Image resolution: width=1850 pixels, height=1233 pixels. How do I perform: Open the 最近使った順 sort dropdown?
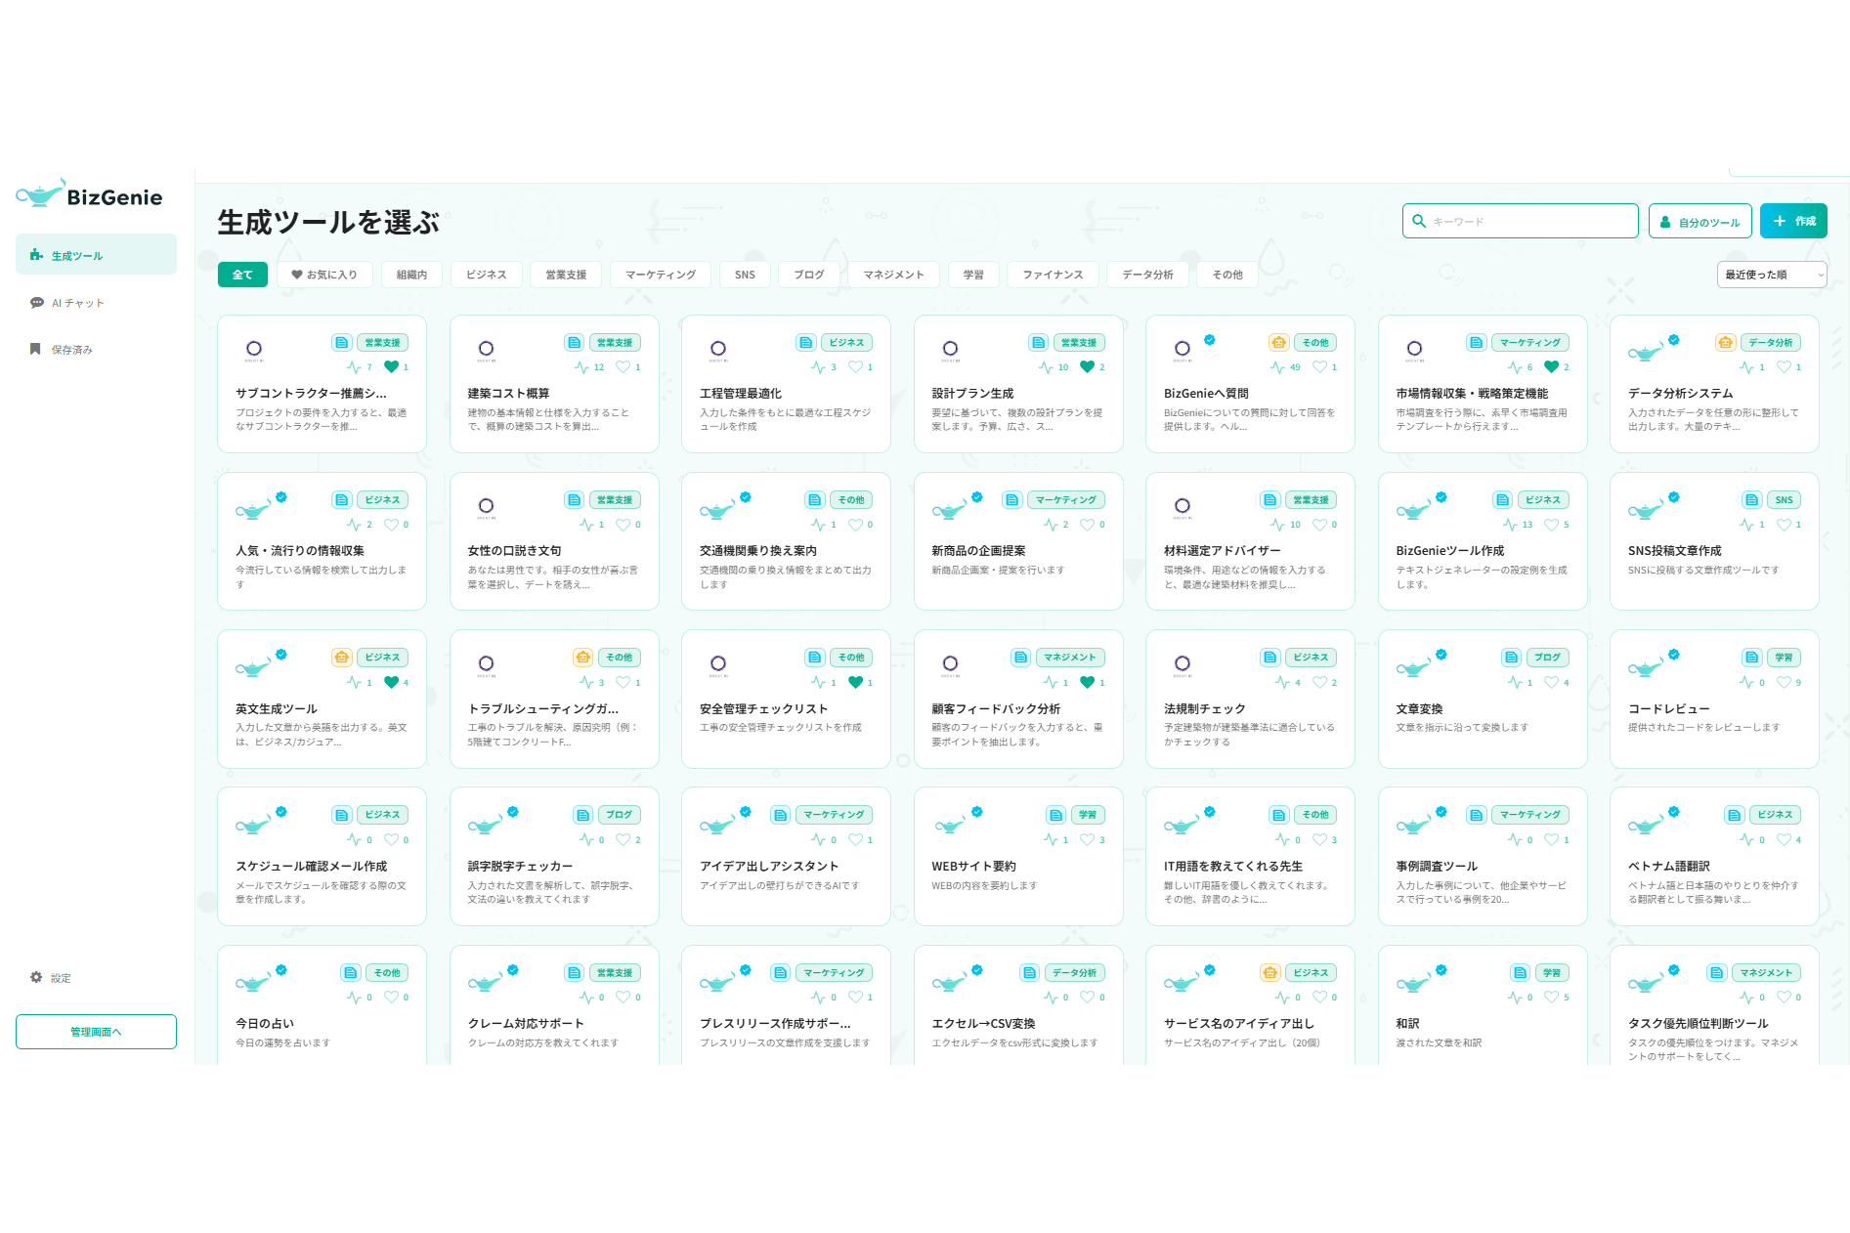pos(1771,275)
